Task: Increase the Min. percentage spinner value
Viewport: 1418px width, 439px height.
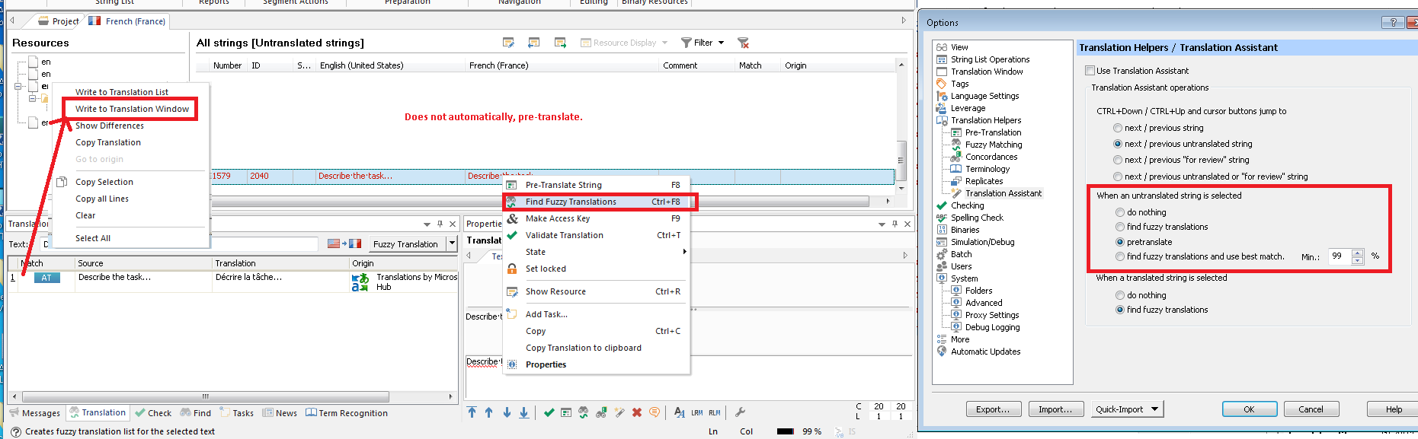Action: pyautogui.click(x=1357, y=252)
